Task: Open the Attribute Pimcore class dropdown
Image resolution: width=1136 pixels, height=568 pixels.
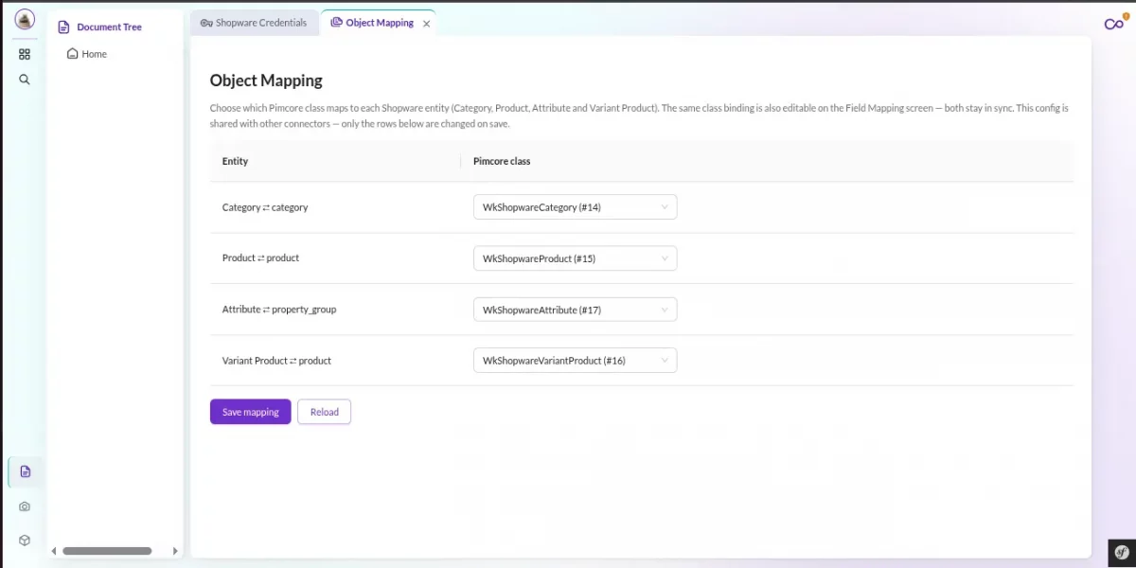Action: pyautogui.click(x=575, y=310)
